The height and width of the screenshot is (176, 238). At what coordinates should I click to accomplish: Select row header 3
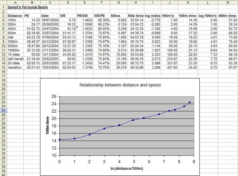(3, 15)
